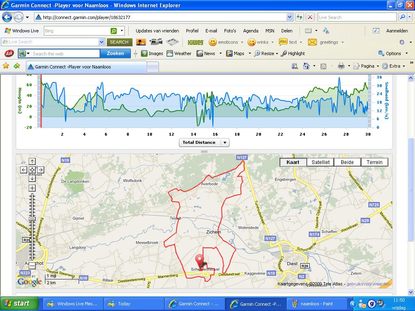This screenshot has height=311, width=415.
Task: Open the Profiel menu item
Action: coord(192,31)
